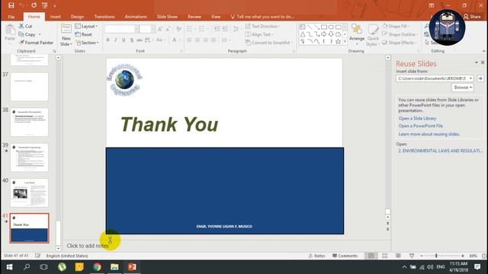Open the Shape Outline dropdown
Image resolution: width=488 pixels, height=274 pixels.
(x=400, y=34)
